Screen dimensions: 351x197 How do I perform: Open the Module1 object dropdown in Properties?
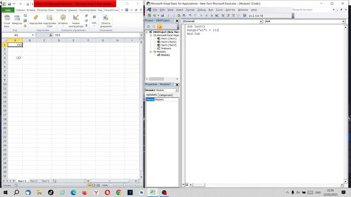(x=177, y=90)
